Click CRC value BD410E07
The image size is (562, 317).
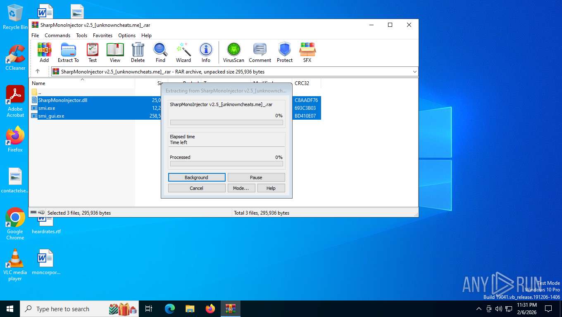click(305, 116)
